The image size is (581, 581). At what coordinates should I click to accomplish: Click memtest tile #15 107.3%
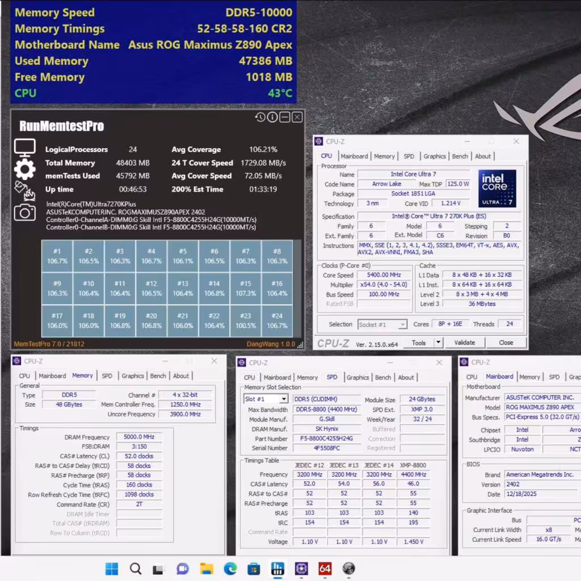pos(246,288)
